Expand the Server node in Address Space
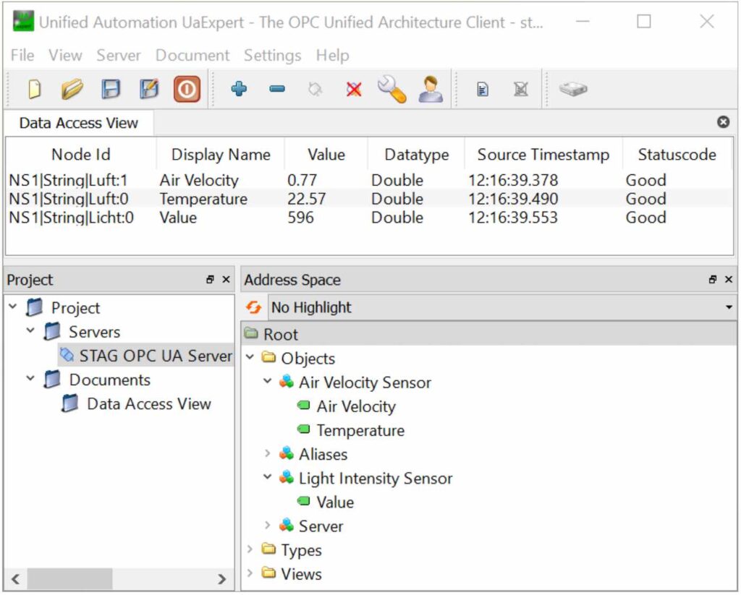Viewport: 741px width, 595px height. 268,525
